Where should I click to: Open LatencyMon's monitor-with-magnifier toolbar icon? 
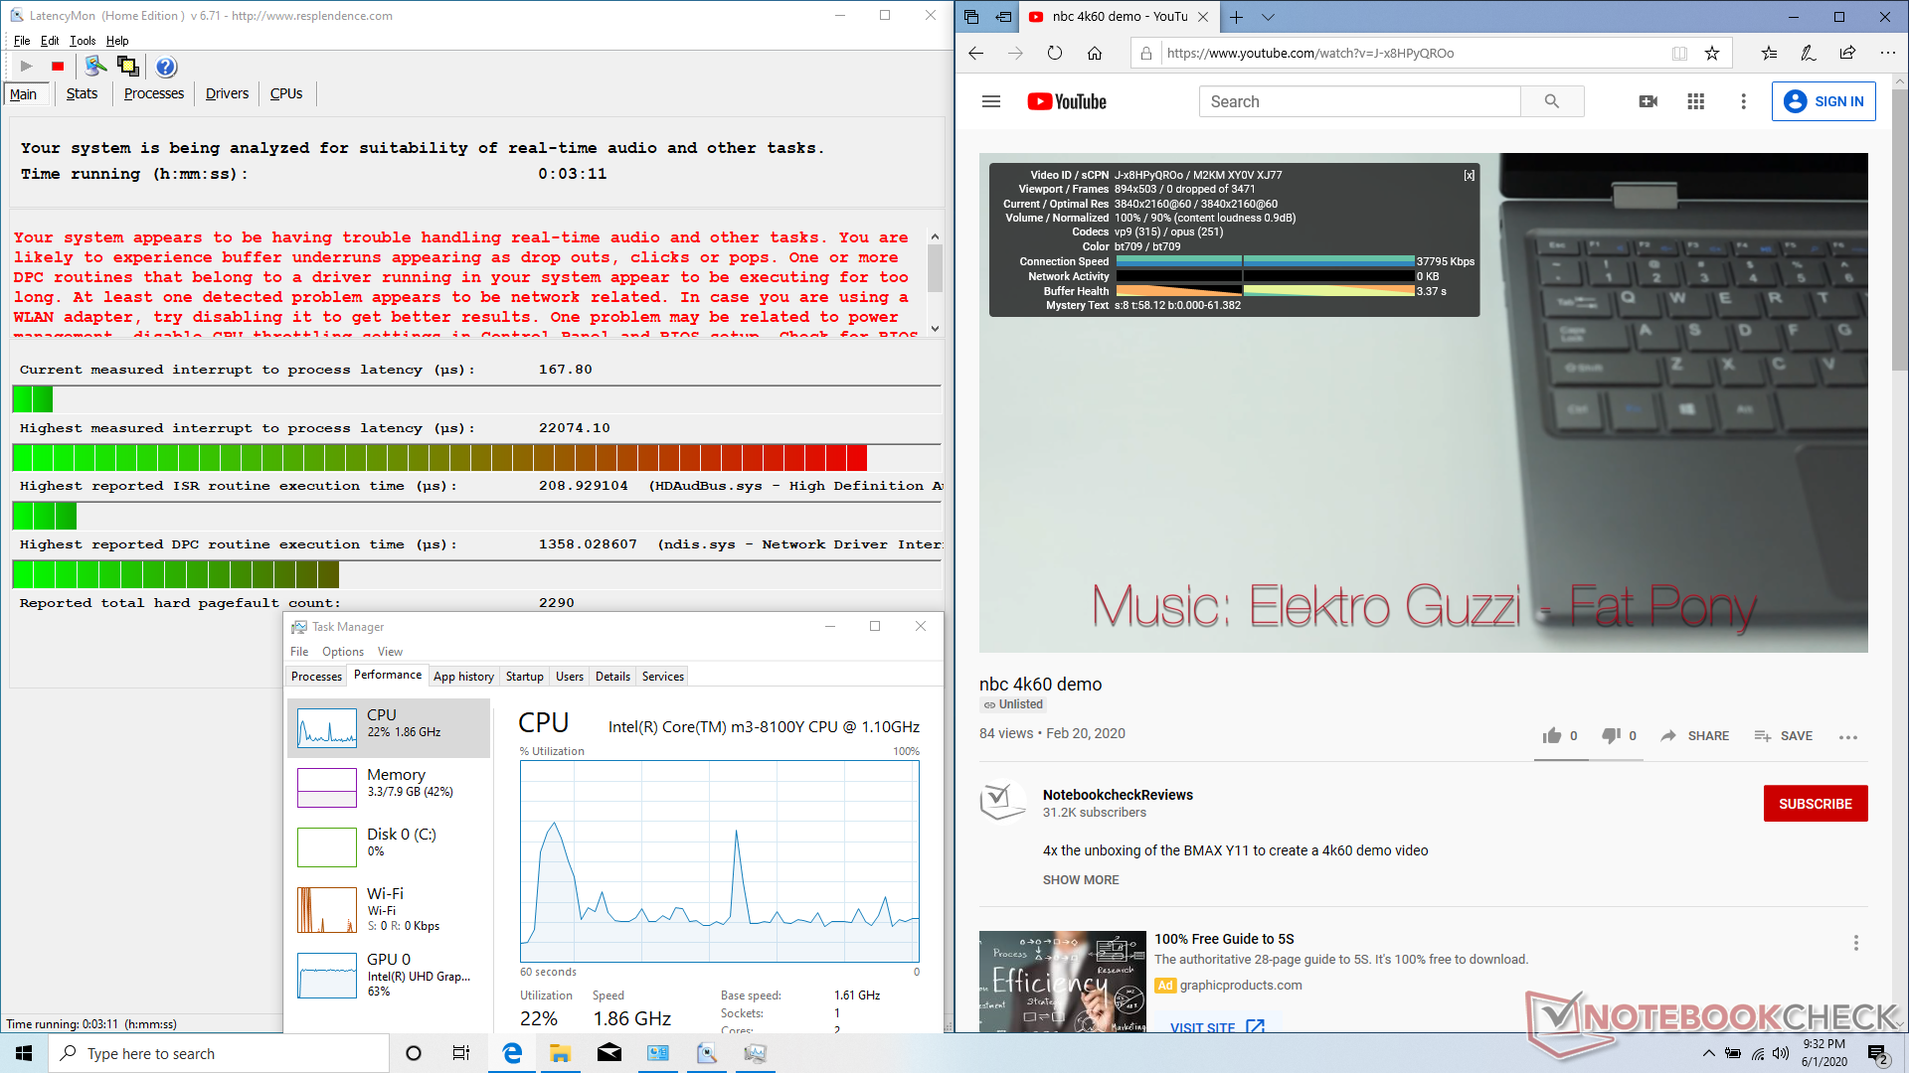pyautogui.click(x=95, y=67)
